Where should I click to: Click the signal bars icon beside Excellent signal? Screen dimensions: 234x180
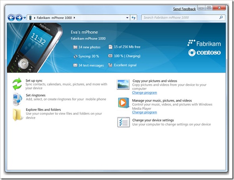tap(110, 65)
